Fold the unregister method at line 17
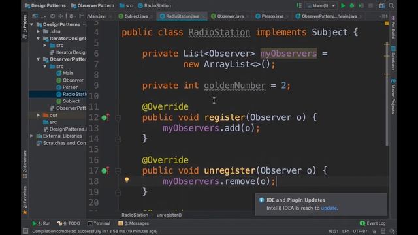Screen dimensions: 418x235 pyautogui.click(x=118, y=171)
